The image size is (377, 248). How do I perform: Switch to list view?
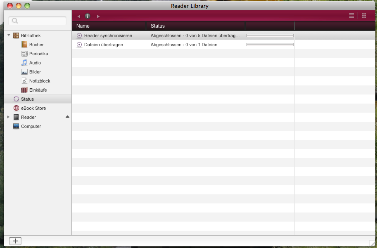351,16
